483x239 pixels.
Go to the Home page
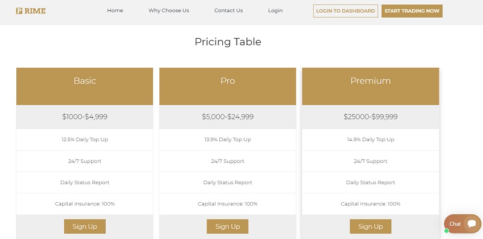click(115, 10)
